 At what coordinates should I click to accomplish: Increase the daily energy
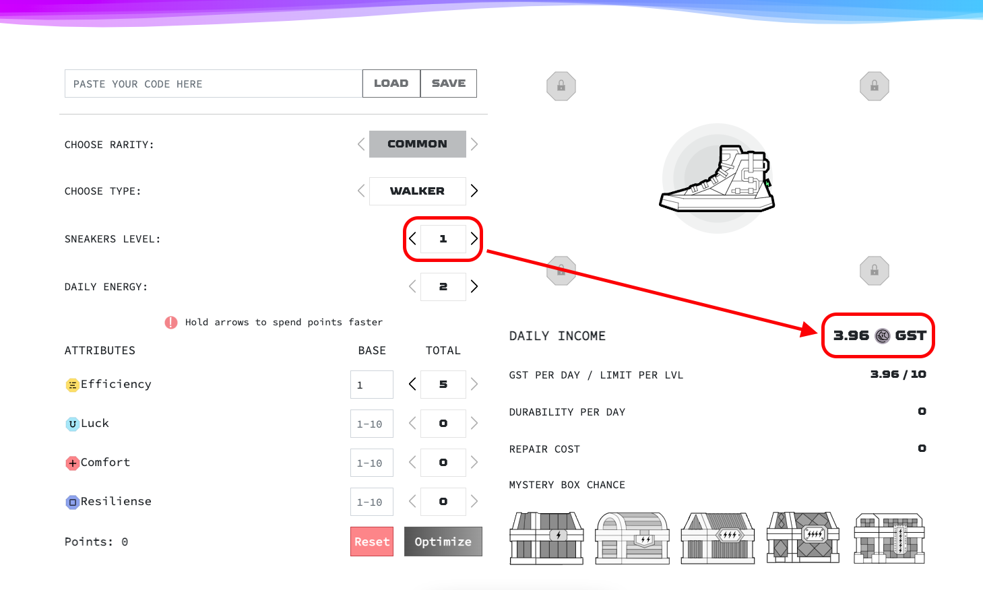click(474, 286)
